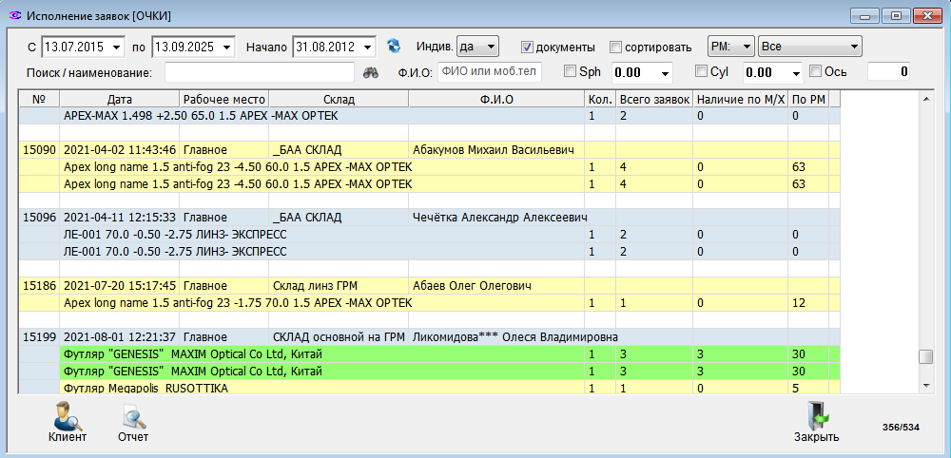
Task: Enable the сортировать checkbox
Action: pos(615,47)
